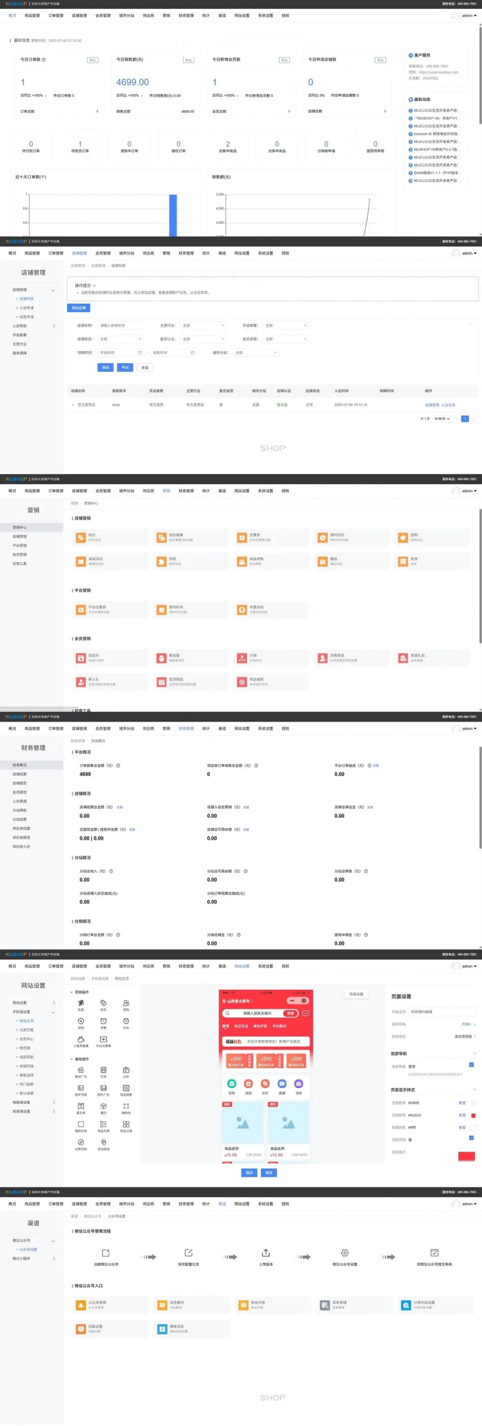
Task: Select 入驻申请 in the store sidebar
Action: [26, 307]
